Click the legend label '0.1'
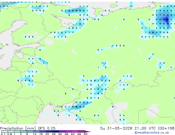Screen dimensions: 175x135 point(3,134)
